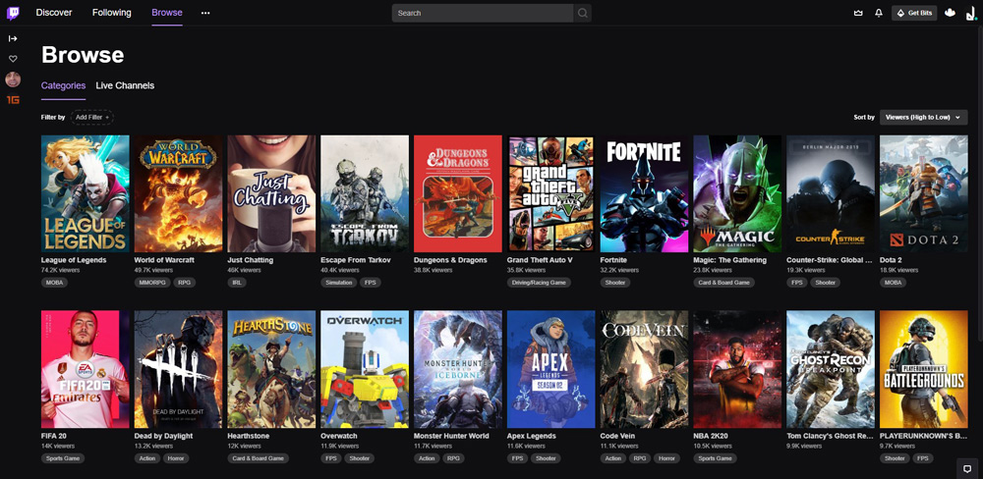Click the MOBA tag under Dota 2
The width and height of the screenshot is (983, 479).
click(x=893, y=283)
